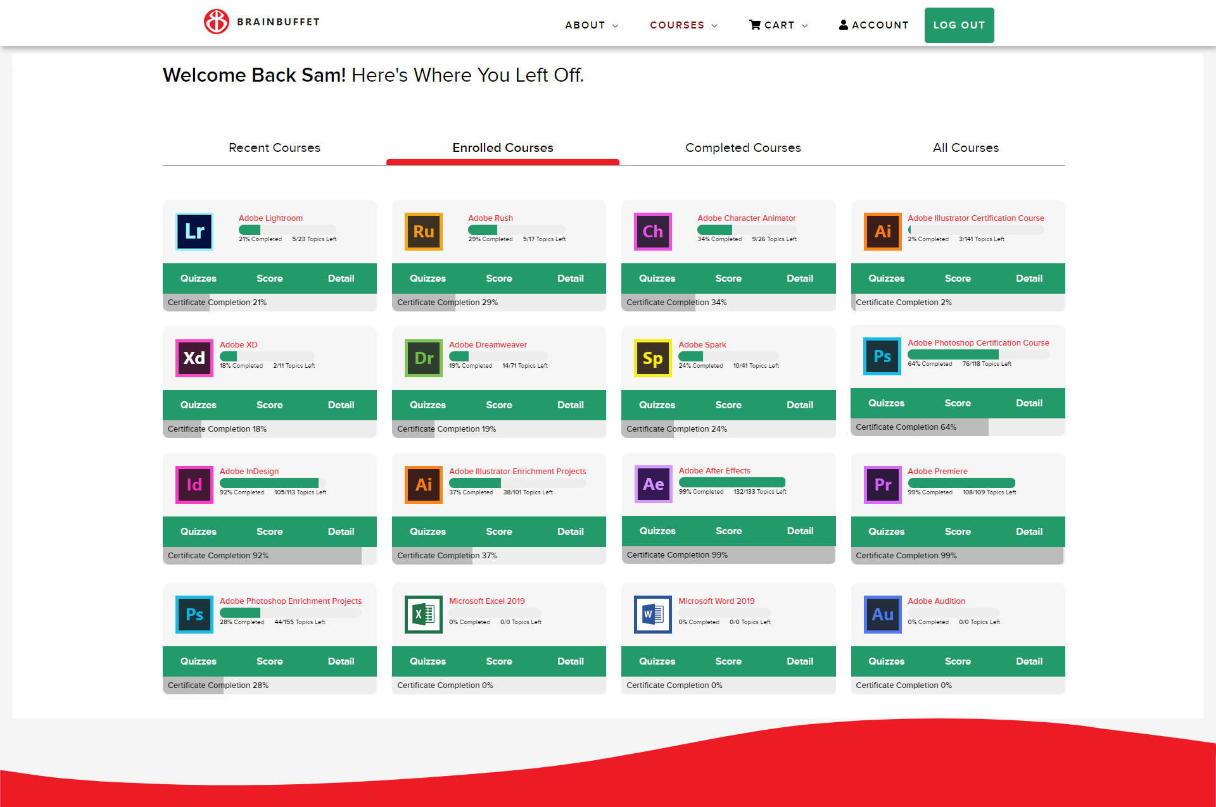1216x807 pixels.
Task: Open the Character Animator Ch icon
Action: pos(653,232)
